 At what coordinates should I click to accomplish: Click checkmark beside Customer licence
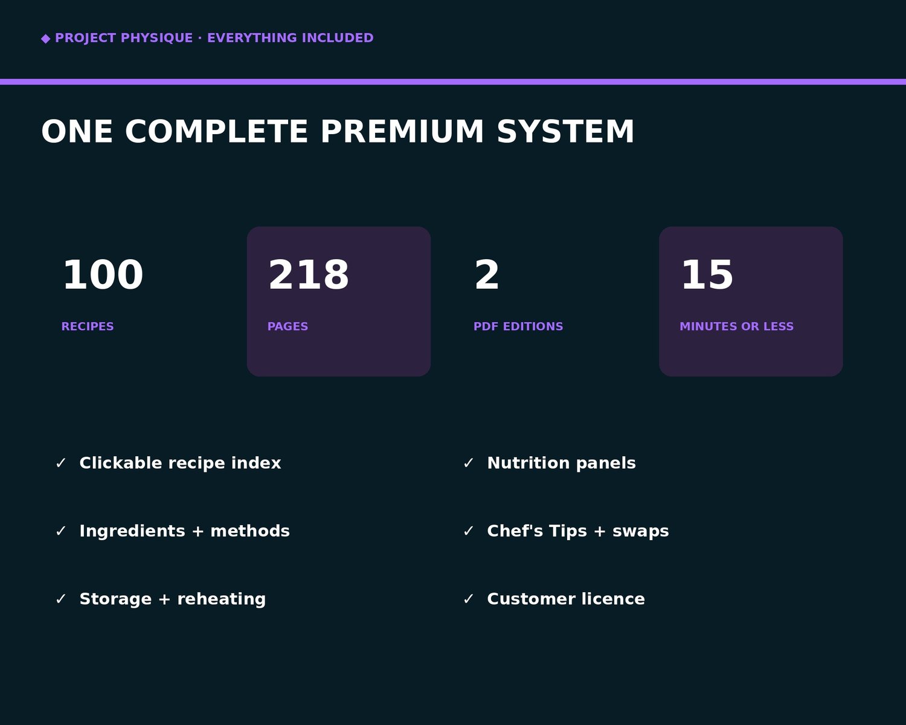tap(468, 599)
